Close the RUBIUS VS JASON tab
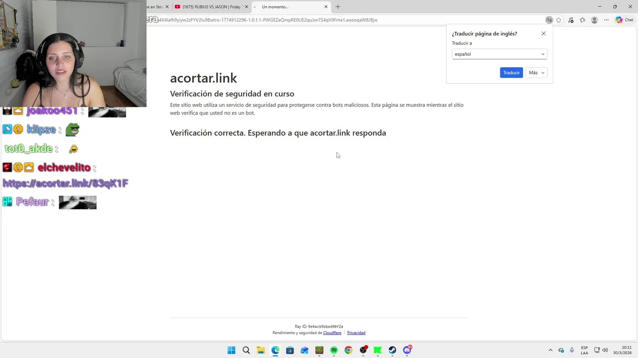Viewport: 638px width, 358px height. (x=246, y=7)
